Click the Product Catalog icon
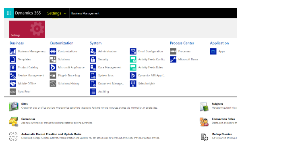Viewport: 302px width, 151px height. 13,68
